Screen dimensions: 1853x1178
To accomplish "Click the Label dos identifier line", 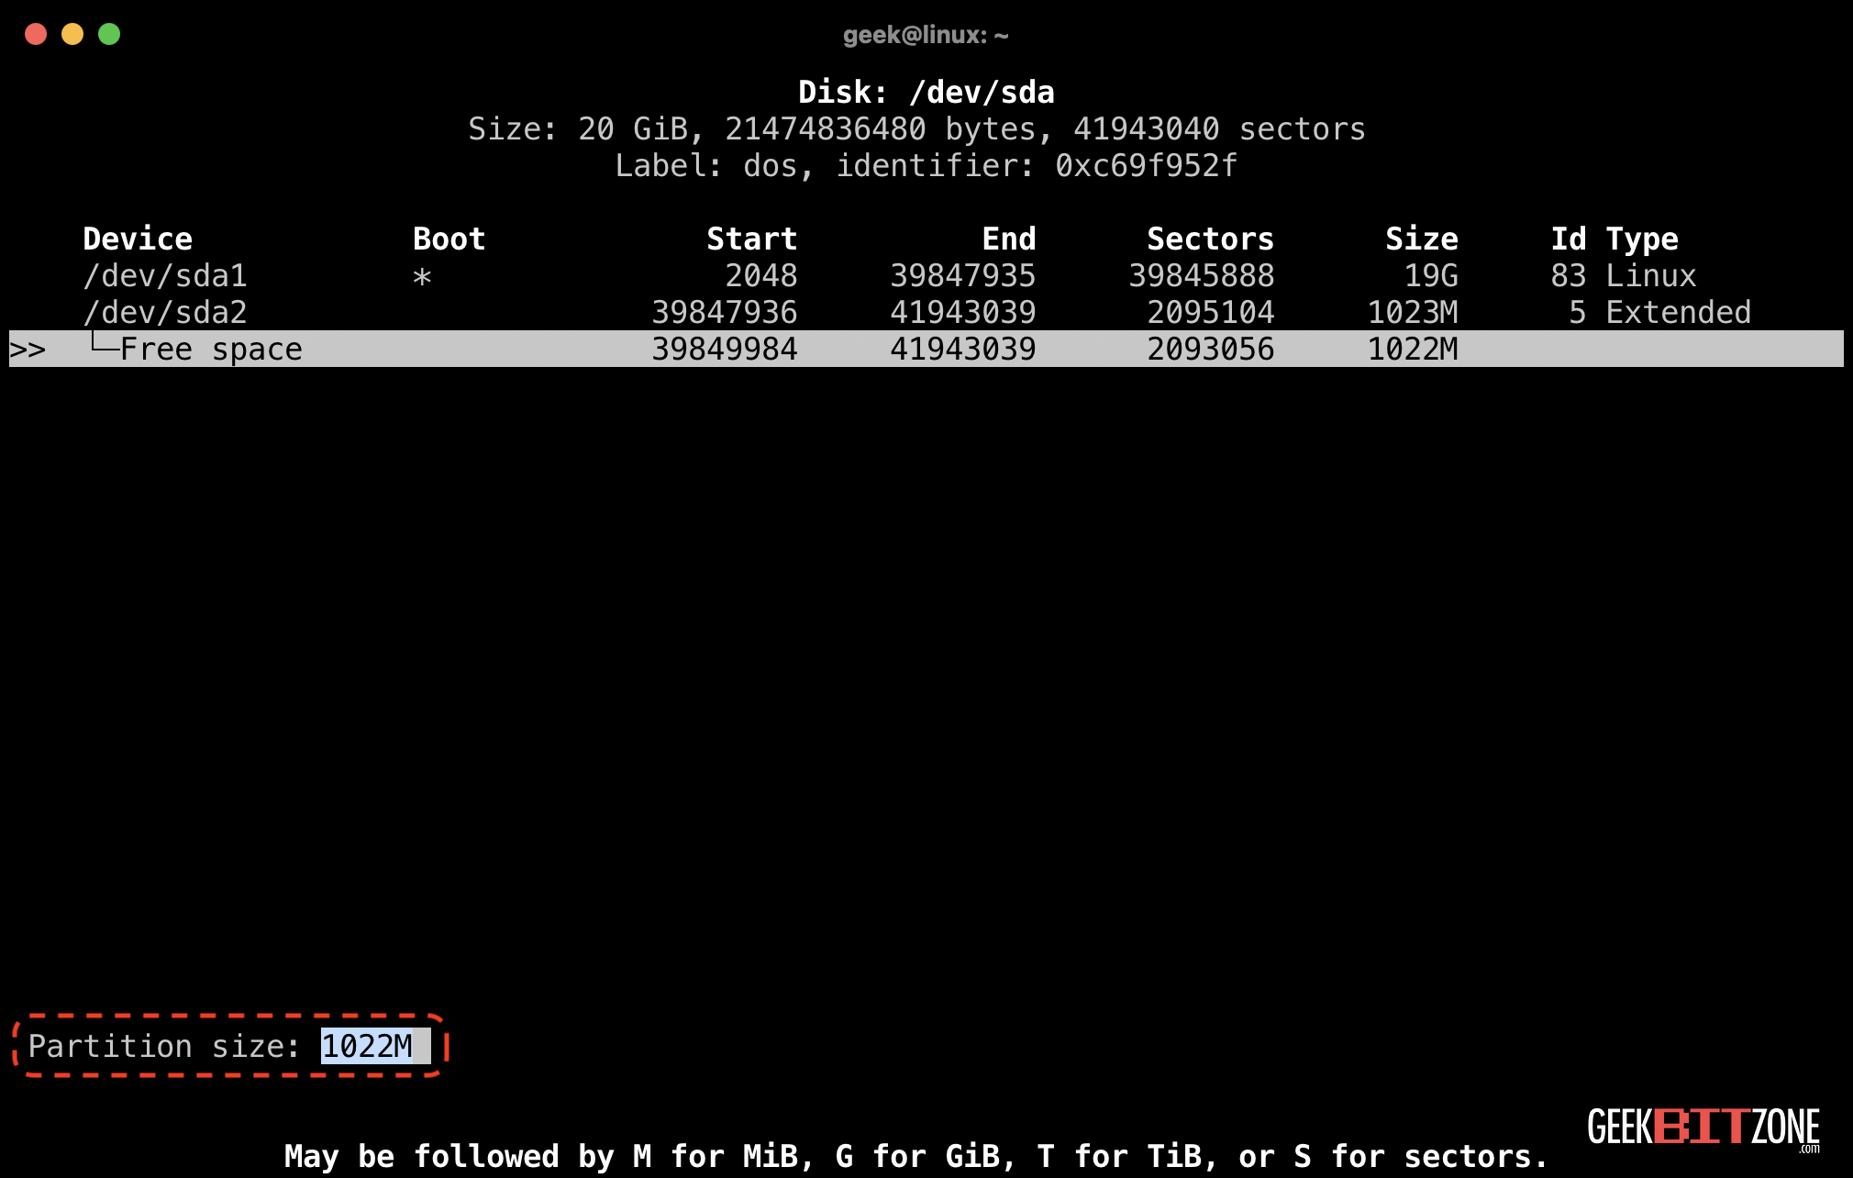I will click(926, 165).
